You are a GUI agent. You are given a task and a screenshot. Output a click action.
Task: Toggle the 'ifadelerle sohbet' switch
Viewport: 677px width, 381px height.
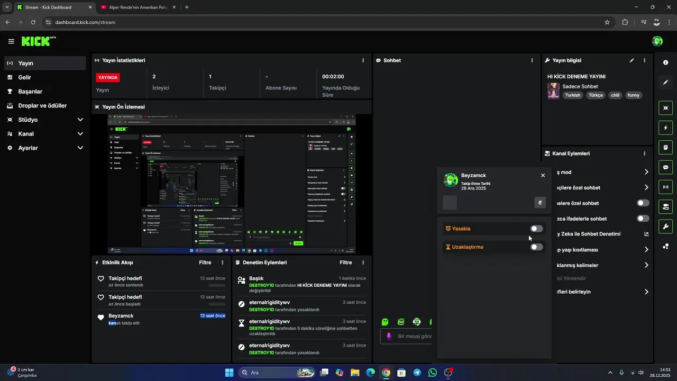(x=643, y=219)
